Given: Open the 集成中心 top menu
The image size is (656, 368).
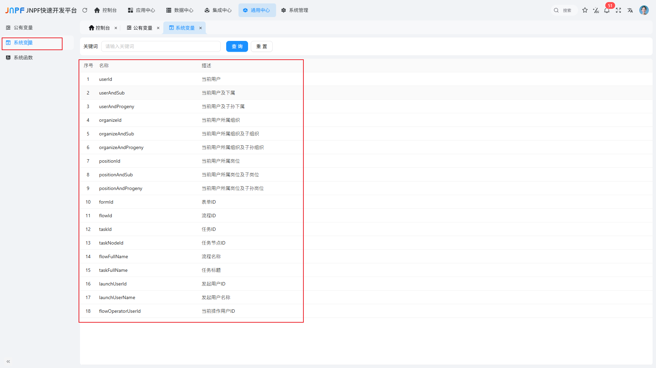Looking at the screenshot, I should click(218, 10).
